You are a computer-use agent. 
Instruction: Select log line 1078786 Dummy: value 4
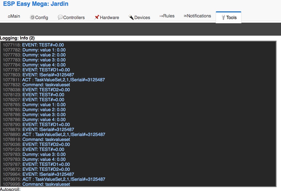(x=34, y=120)
